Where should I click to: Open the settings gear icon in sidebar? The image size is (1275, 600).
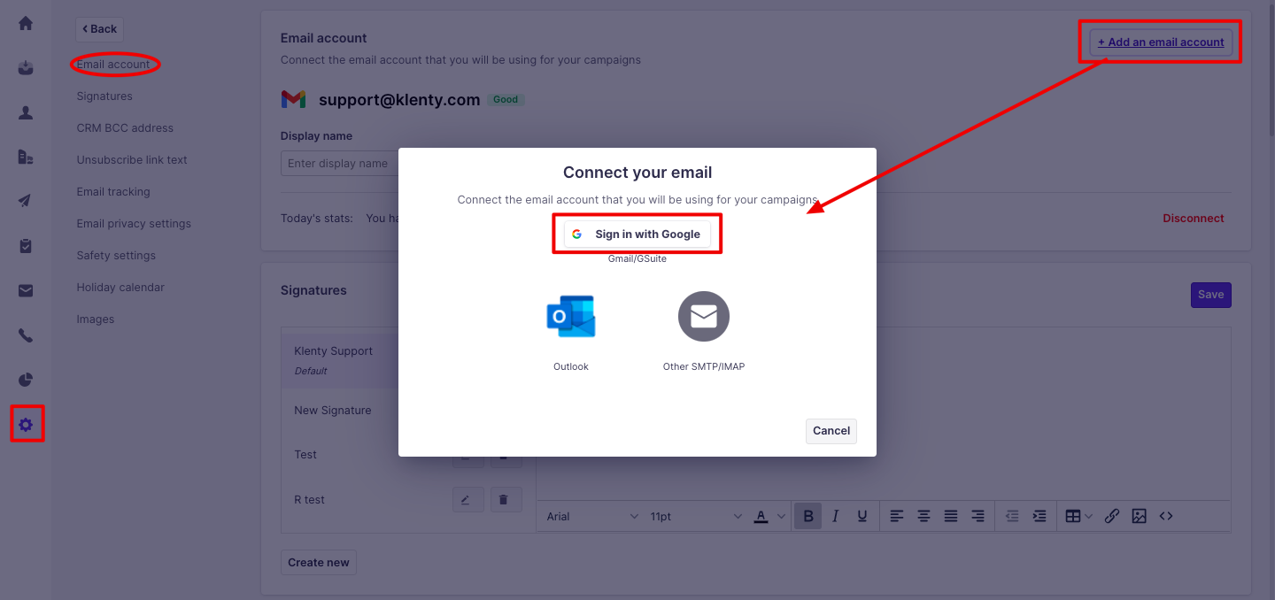[x=26, y=425]
